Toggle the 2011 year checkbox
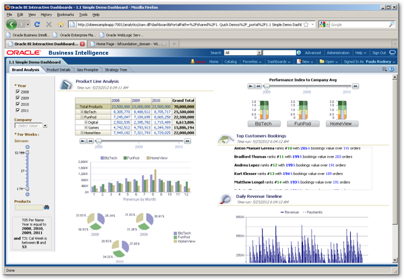This screenshot has height=280, width=404. coord(18,110)
